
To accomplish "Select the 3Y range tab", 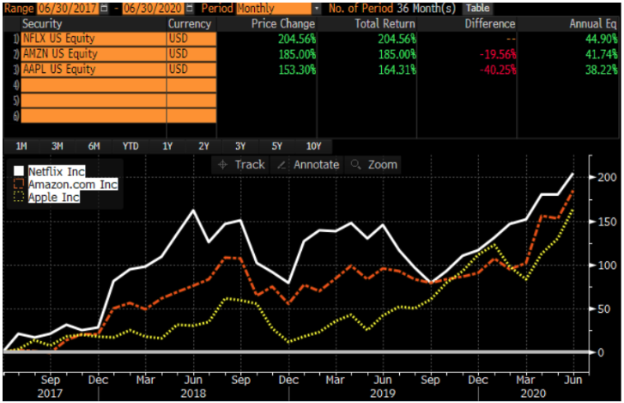I will pyautogui.click(x=240, y=146).
